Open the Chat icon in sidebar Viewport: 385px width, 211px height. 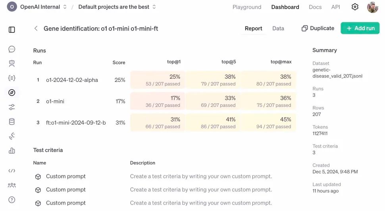click(x=12, y=49)
